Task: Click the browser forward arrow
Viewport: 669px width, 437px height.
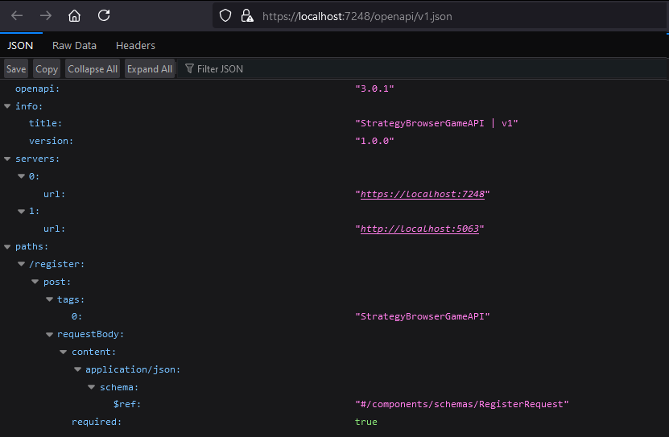Action: (46, 16)
